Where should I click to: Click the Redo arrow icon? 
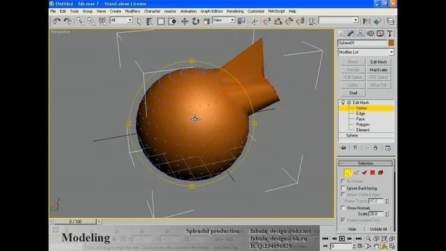(68, 21)
